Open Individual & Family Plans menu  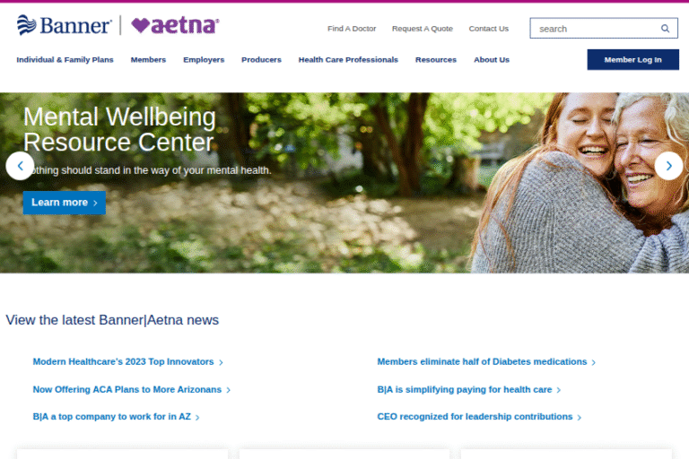pos(65,60)
